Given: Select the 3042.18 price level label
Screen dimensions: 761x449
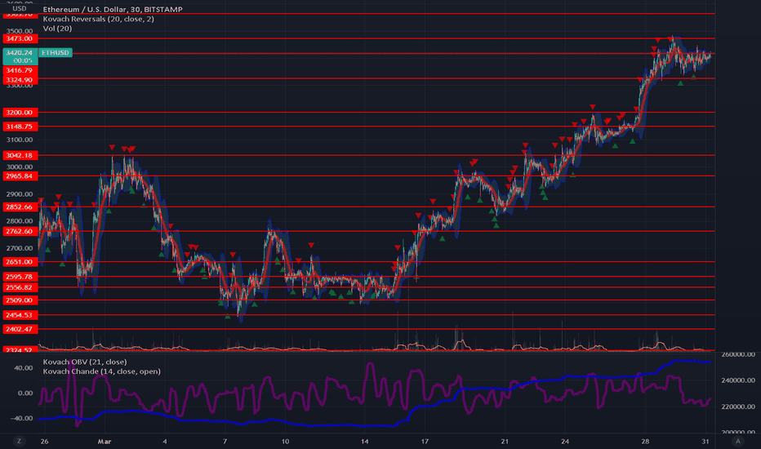Looking at the screenshot, I should coord(20,155).
